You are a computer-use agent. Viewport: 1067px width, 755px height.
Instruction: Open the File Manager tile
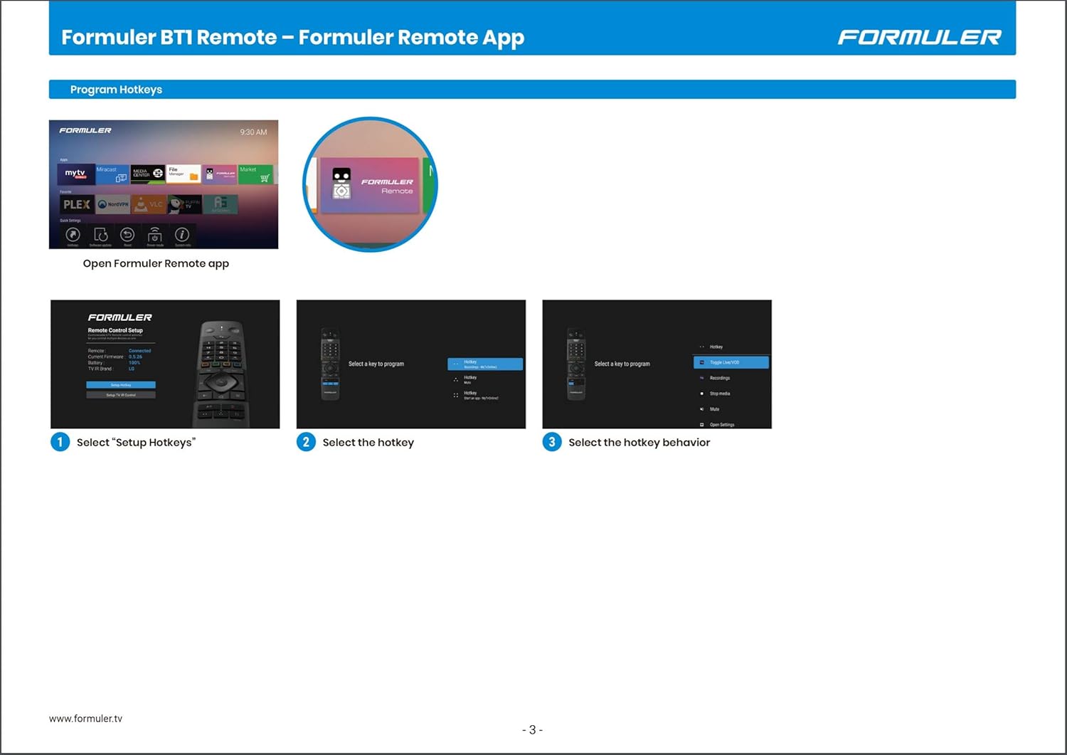pos(184,174)
